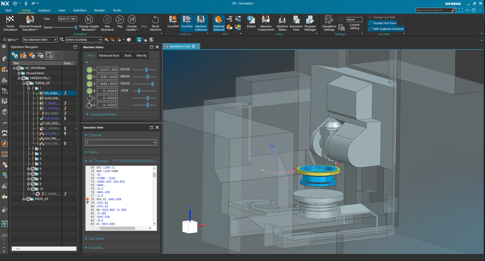The height and width of the screenshot is (261, 485).
Task: Open the Analysis ribbon tab
Action: pos(44,10)
